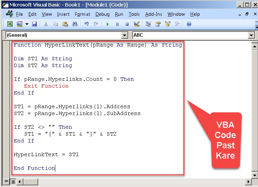Click the Reset stop icon

tap(127, 24)
